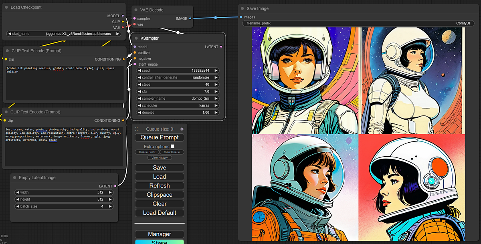Viewport: 481px width, 244px height.
Task: Open settings with the gear icon beside Queue size
Action: [182, 129]
